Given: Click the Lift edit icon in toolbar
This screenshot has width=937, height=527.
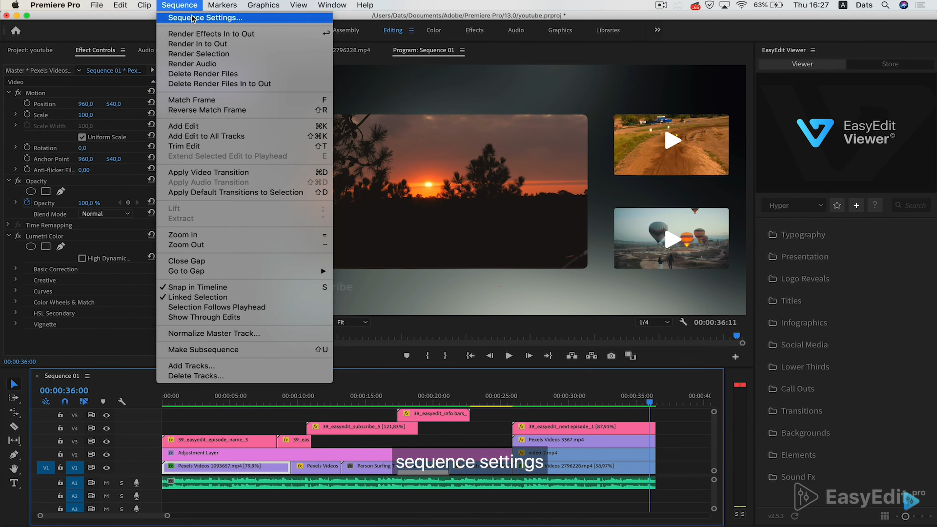Looking at the screenshot, I should click(x=571, y=355).
